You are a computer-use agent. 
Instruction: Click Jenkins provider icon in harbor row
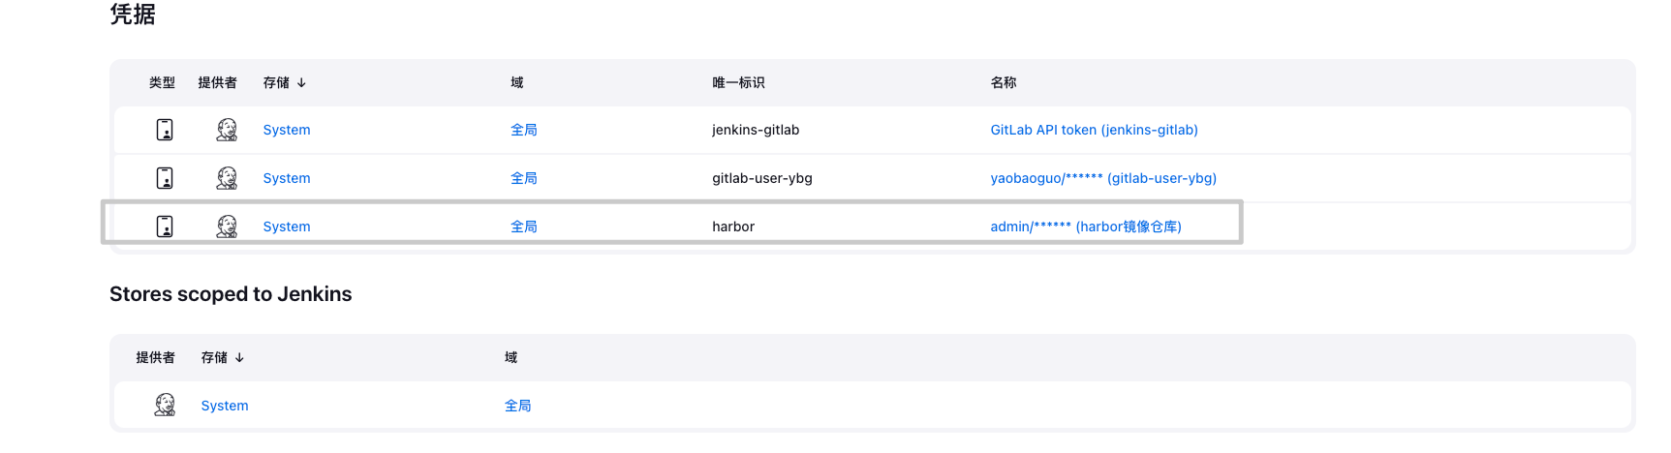(x=227, y=226)
